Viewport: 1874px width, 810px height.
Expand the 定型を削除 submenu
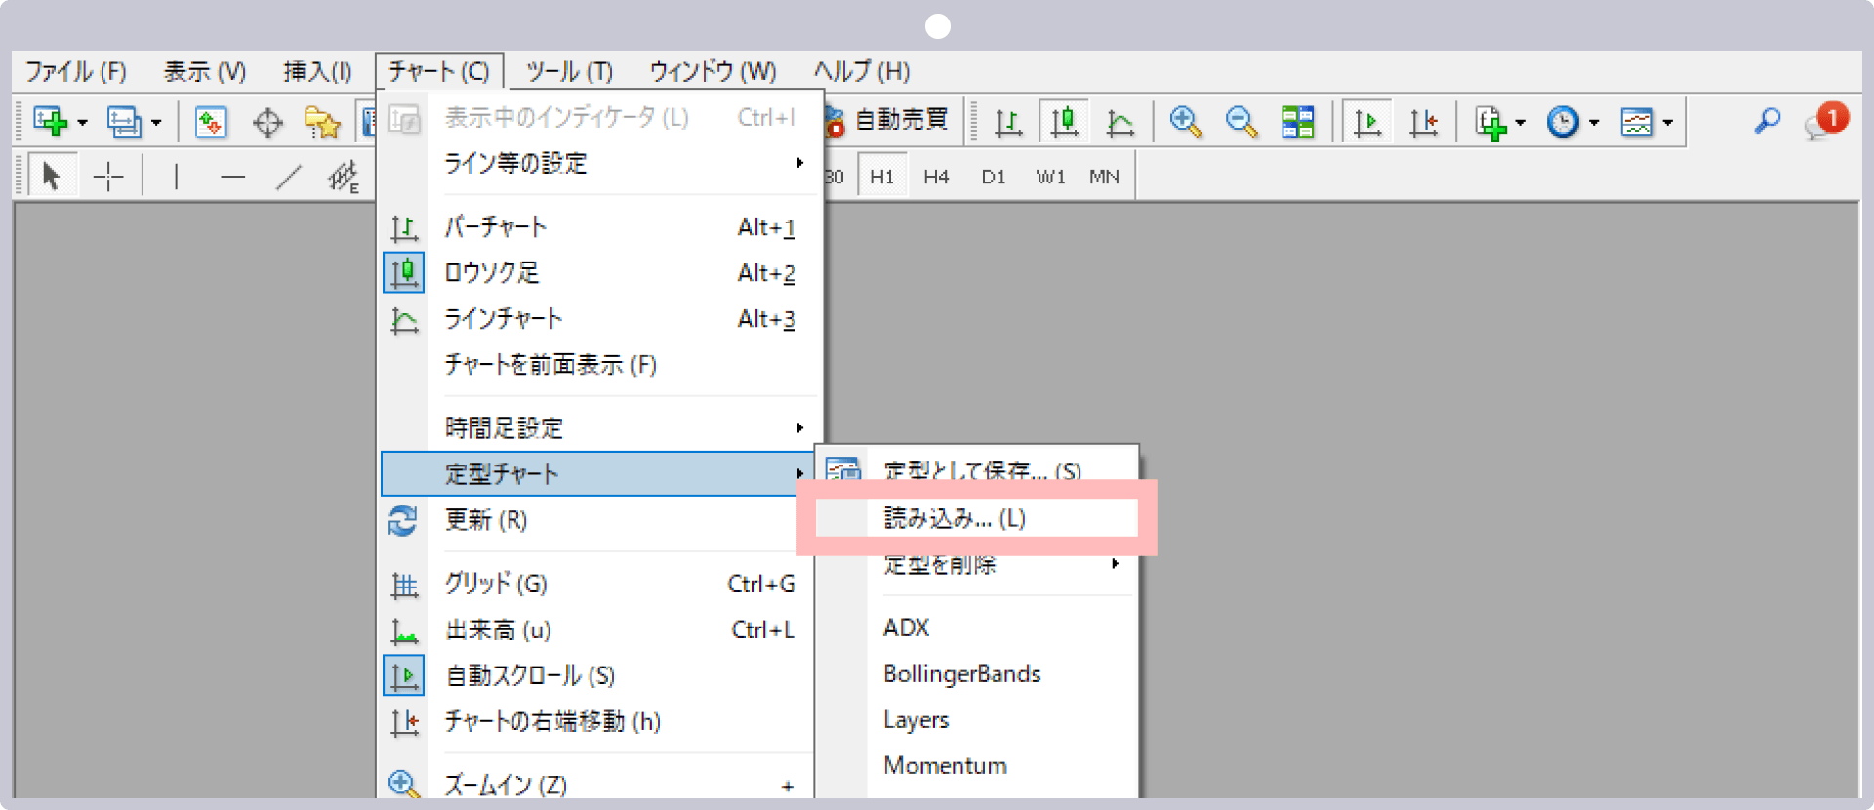977,564
